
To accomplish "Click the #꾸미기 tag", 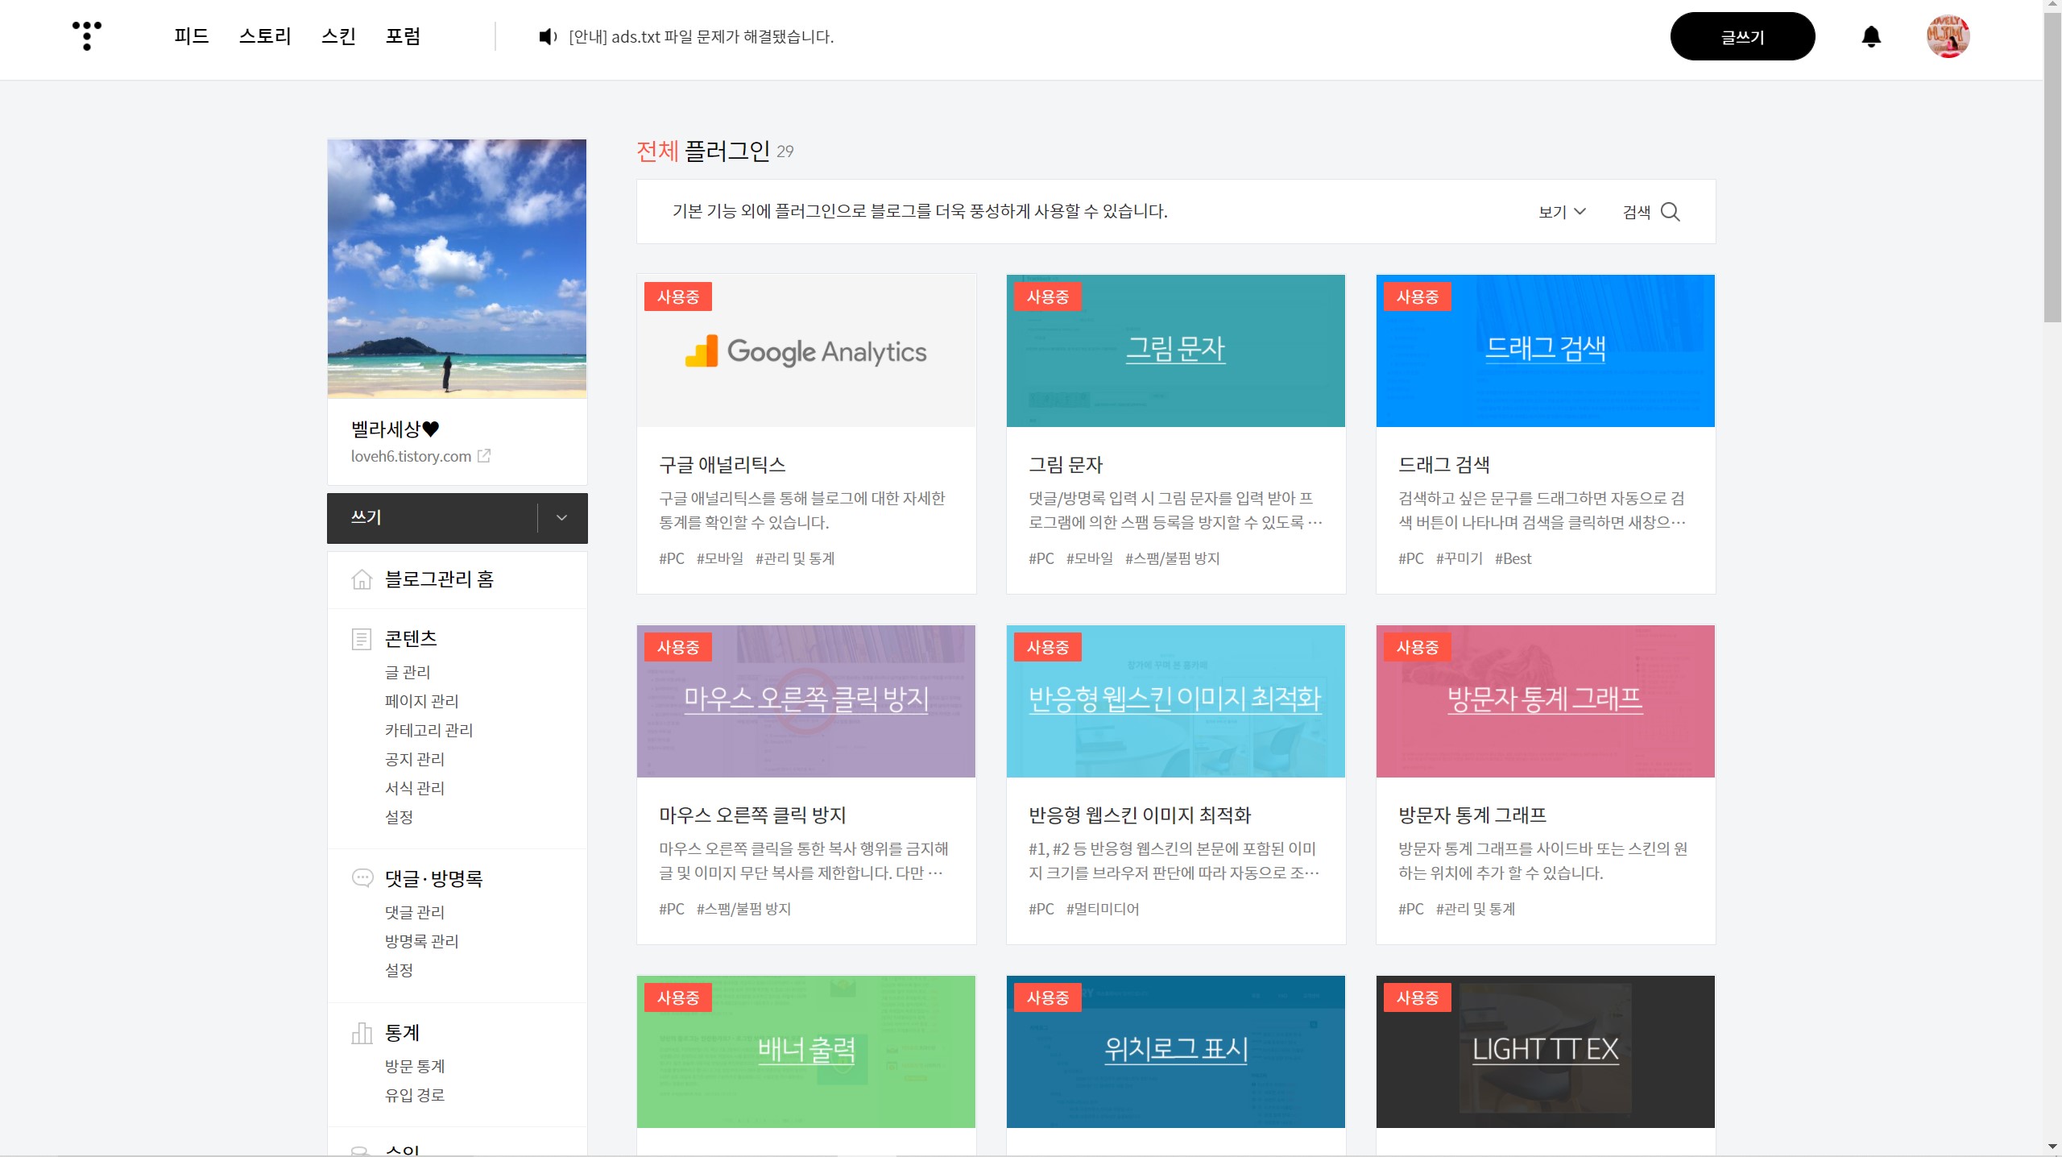I will [x=1459, y=558].
